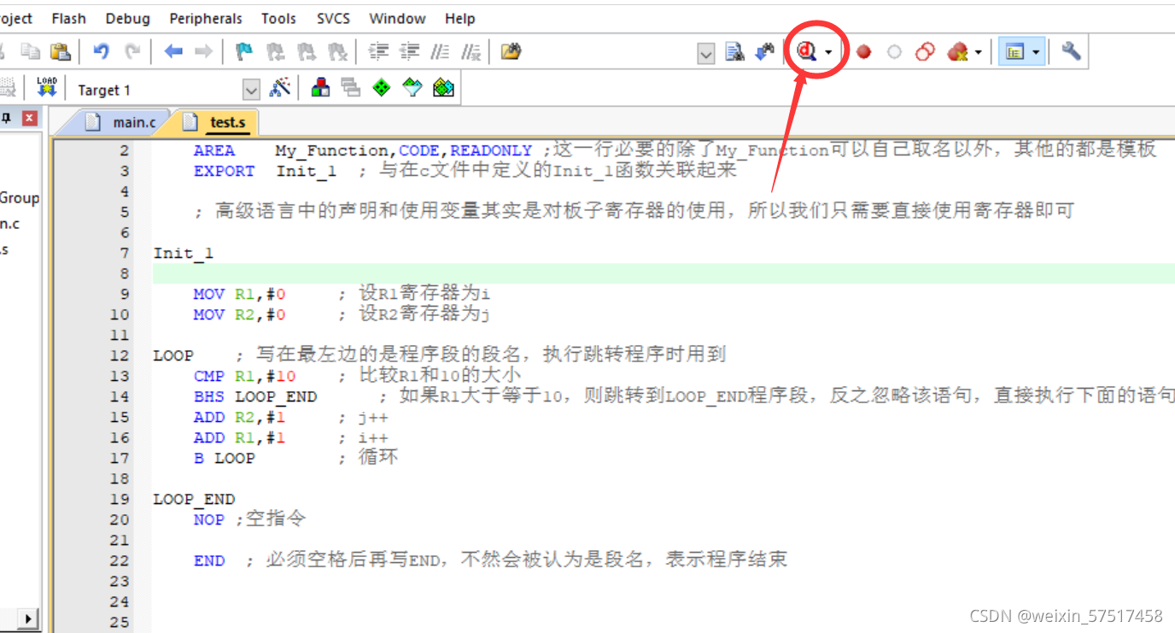Open the Window menu
This screenshot has width=1175, height=633.
click(x=397, y=18)
